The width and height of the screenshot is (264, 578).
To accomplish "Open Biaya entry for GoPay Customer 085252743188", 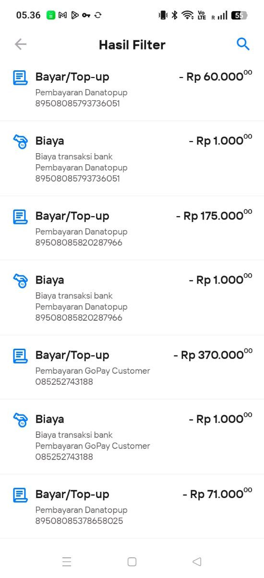I will (x=132, y=436).
